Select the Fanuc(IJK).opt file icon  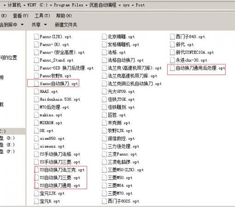coord(36,37)
